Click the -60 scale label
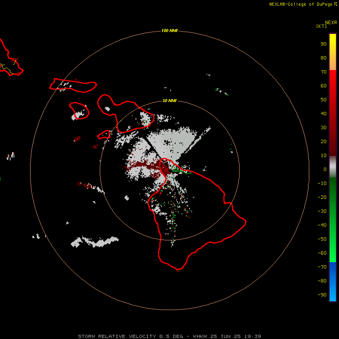339x339 pixels. [322, 253]
